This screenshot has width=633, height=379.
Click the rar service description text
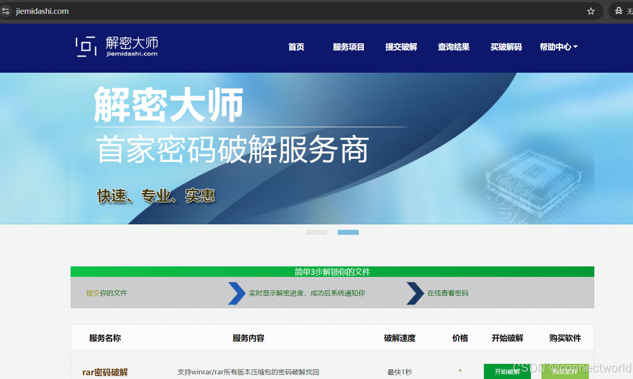248,372
